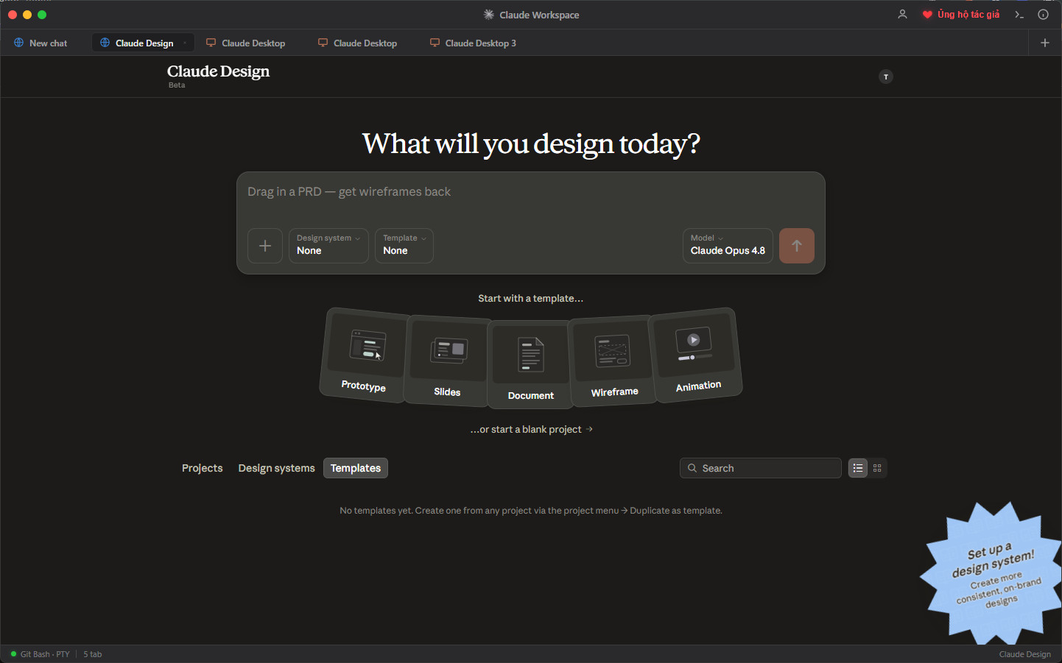
Task: Switch to grid view layout
Action: (x=877, y=468)
